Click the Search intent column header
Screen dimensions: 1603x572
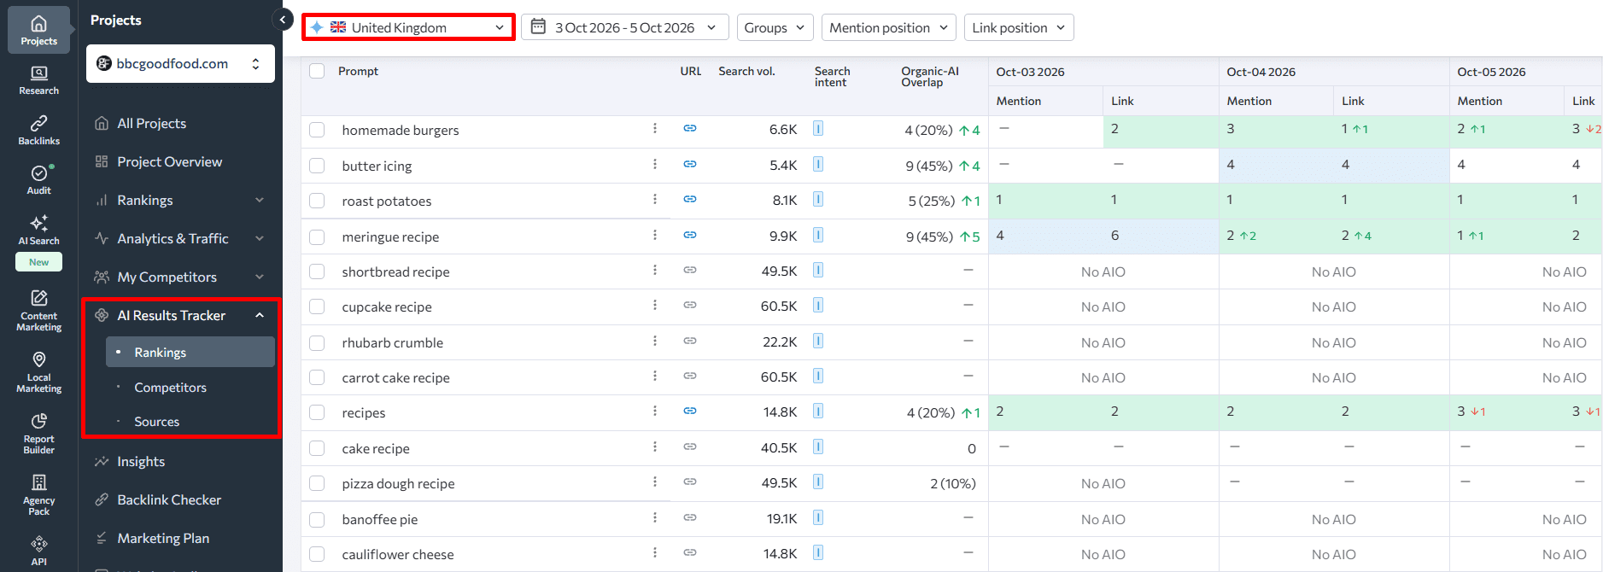pyautogui.click(x=832, y=76)
